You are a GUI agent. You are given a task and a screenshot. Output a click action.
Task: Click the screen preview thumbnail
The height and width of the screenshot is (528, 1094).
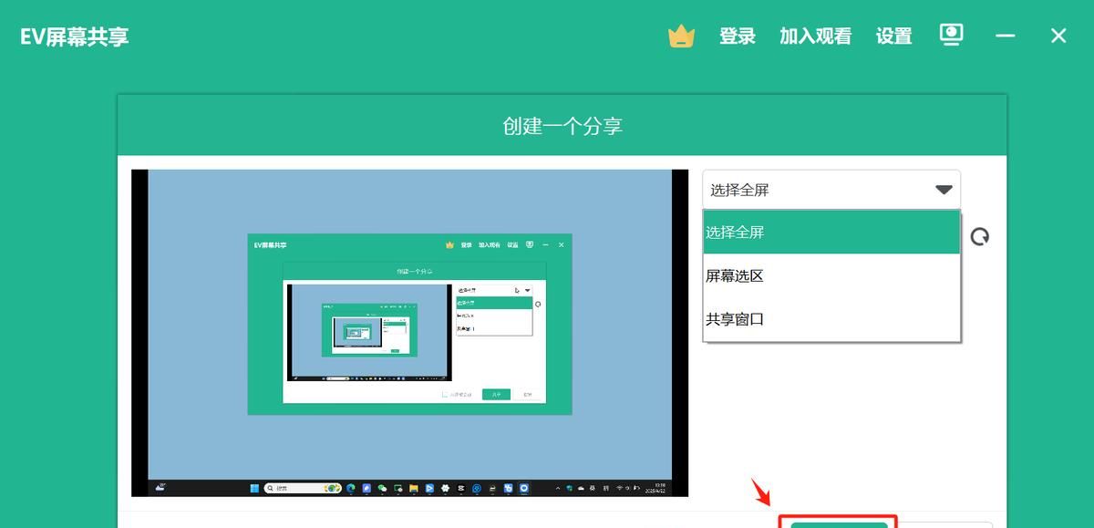click(x=410, y=333)
